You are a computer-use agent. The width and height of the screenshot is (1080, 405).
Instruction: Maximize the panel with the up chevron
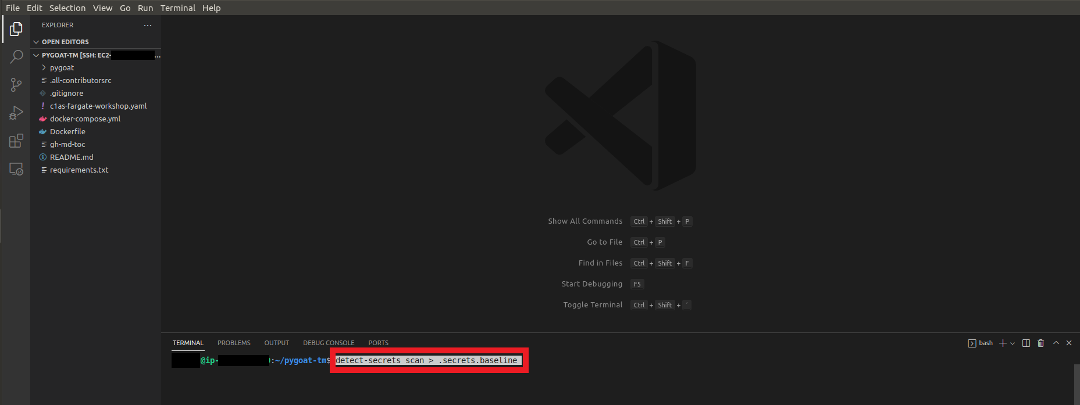coord(1056,343)
